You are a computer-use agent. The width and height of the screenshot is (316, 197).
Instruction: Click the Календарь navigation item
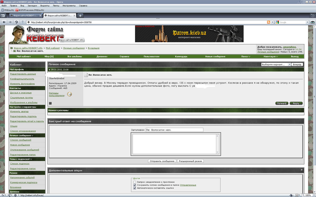[x=181, y=56]
